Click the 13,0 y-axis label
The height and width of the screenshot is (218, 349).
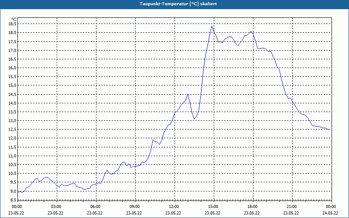point(12,121)
